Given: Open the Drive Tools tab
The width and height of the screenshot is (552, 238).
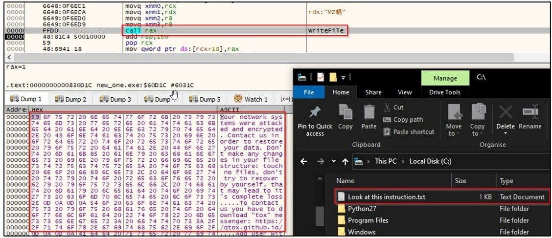Looking at the screenshot, I should point(445,92).
